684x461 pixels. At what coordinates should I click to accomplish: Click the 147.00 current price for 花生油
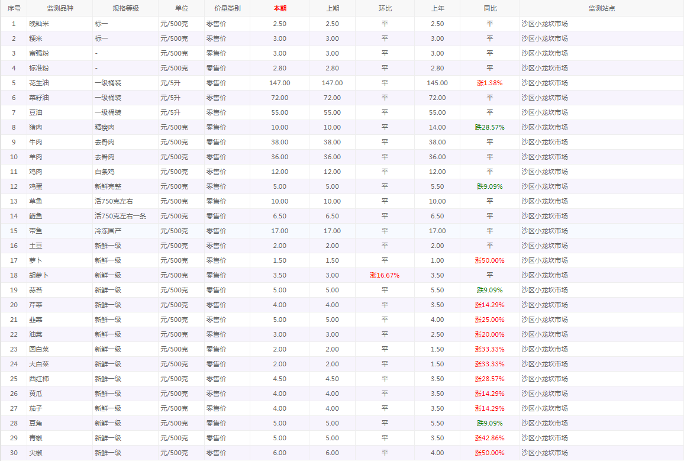280,83
